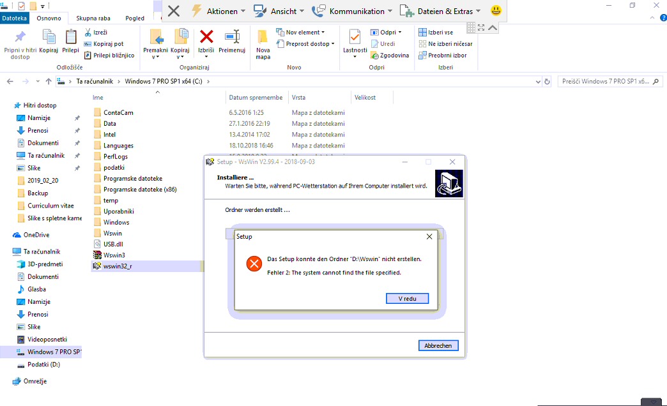667x406 pixels.
Task: Click the smiley face icon in TeamViewer toolbar
Action: click(x=496, y=11)
